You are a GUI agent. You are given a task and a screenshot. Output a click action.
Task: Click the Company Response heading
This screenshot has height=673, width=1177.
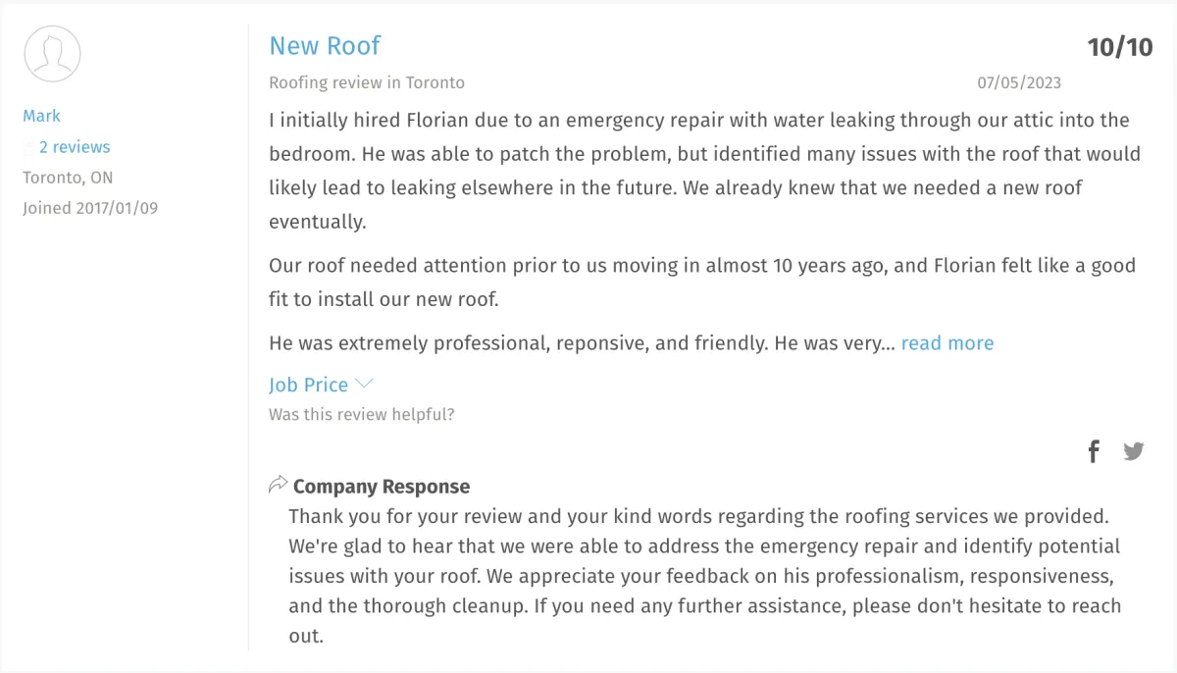click(381, 487)
